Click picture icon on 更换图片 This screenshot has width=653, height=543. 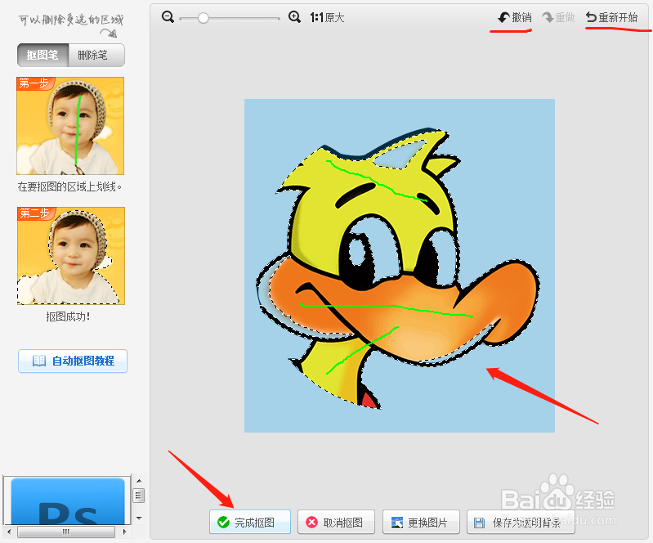pyautogui.click(x=397, y=523)
